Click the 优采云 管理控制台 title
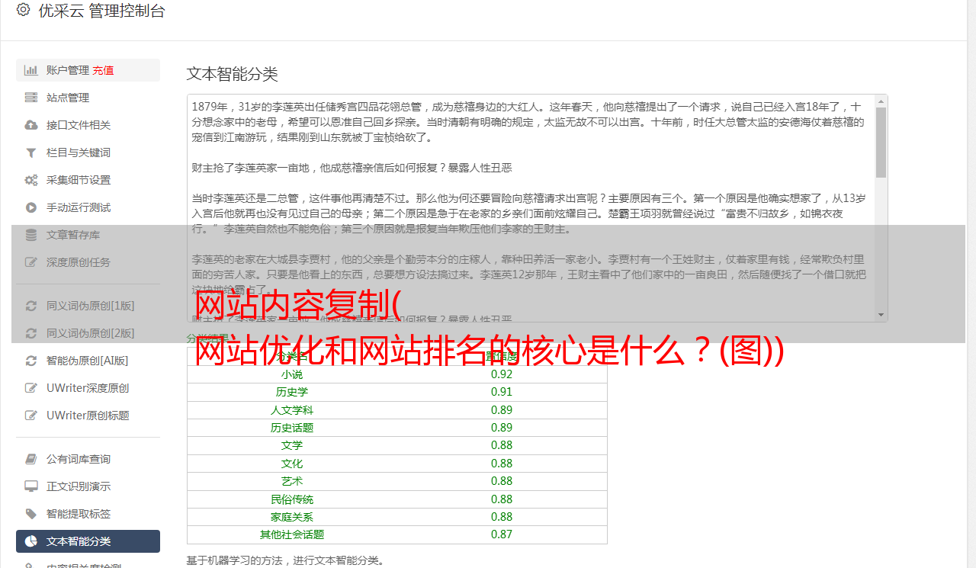The height and width of the screenshot is (568, 976). click(x=101, y=11)
